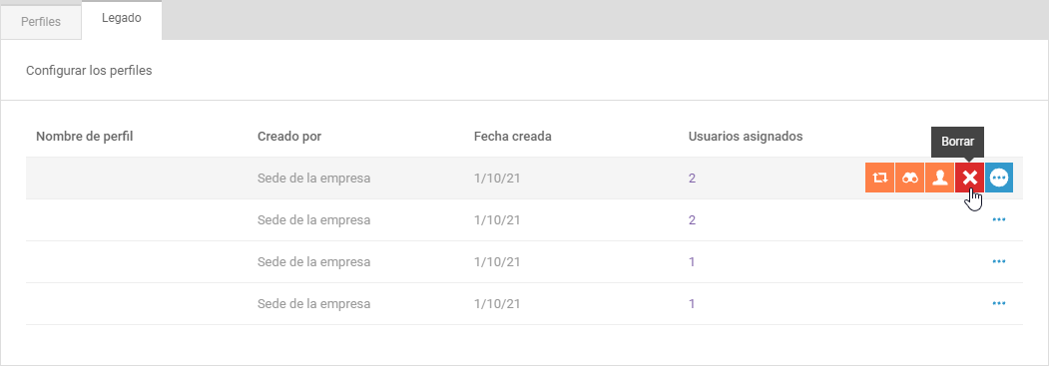Click the Nombre de perfil column header
This screenshot has height=366, width=1049.
[85, 137]
